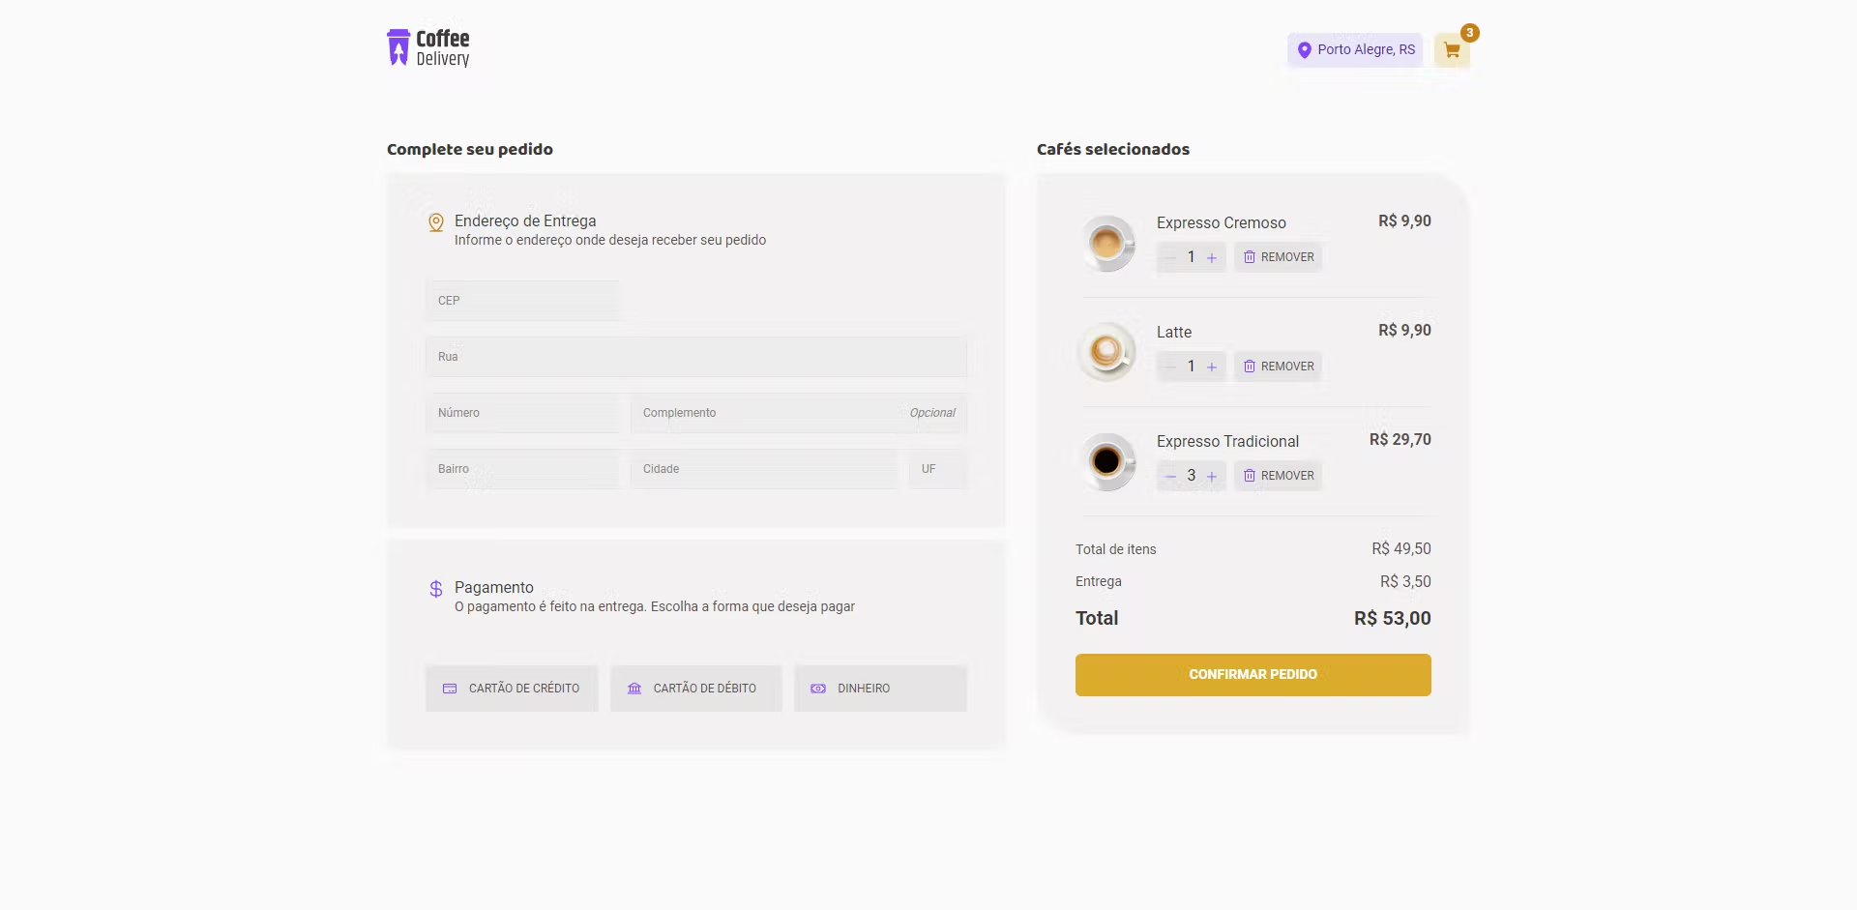
Task: Select the Número input field
Action: click(522, 413)
